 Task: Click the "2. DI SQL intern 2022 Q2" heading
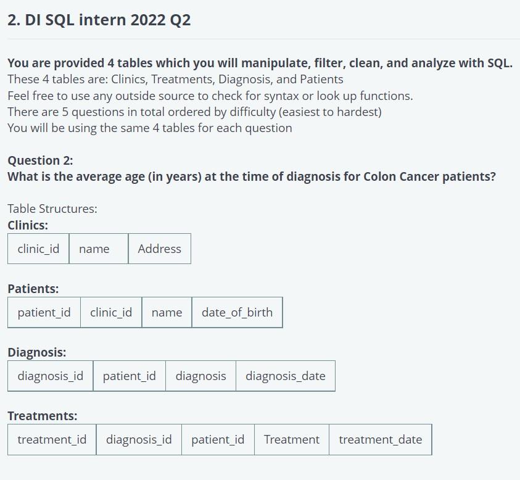(99, 20)
